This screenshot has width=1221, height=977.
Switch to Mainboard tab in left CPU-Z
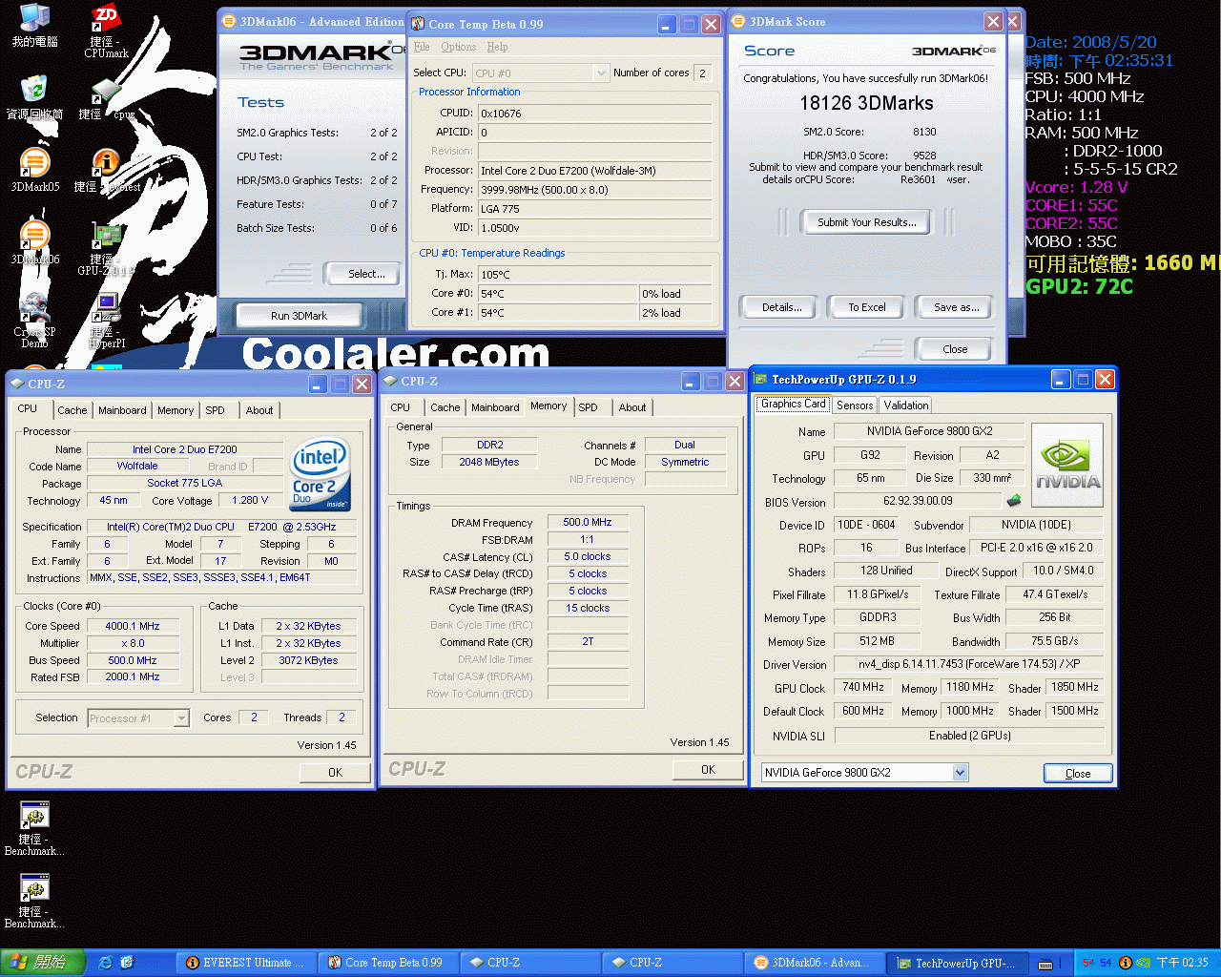click(x=122, y=410)
